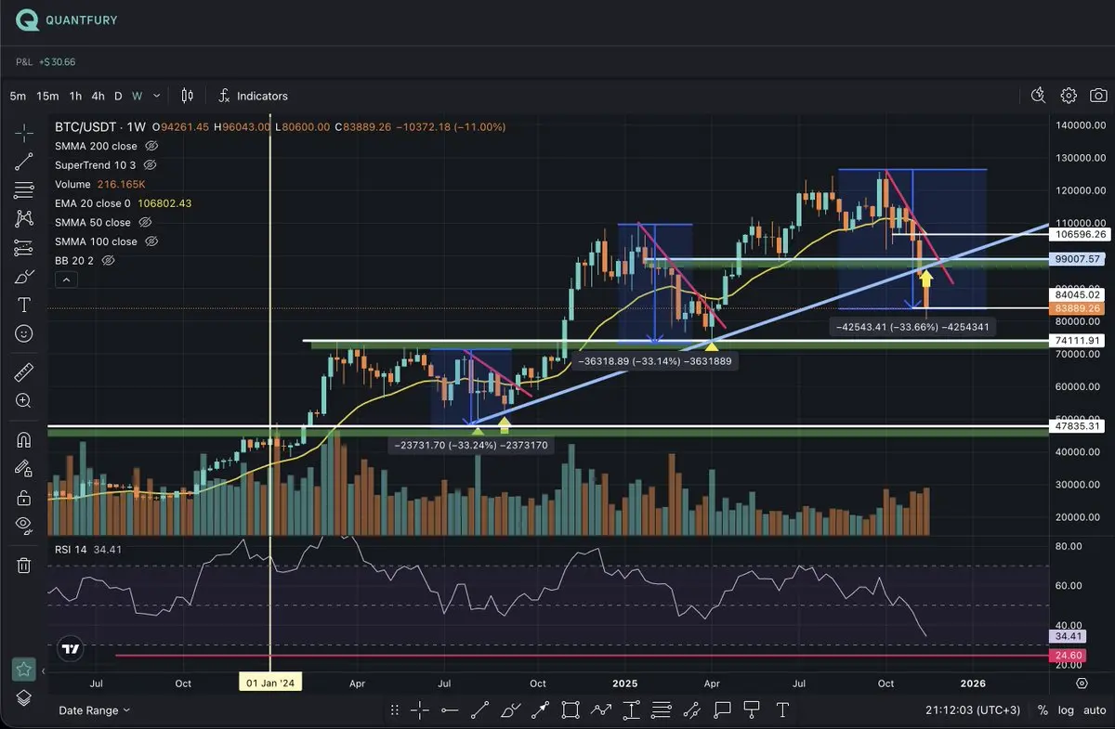Open the Date Range dropdown
Viewport: 1115px width, 729px height.
pos(94,709)
